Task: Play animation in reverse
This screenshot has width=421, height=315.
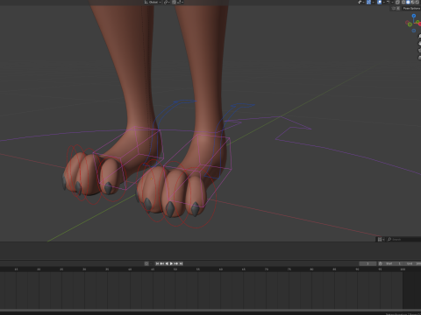Action: point(167,263)
